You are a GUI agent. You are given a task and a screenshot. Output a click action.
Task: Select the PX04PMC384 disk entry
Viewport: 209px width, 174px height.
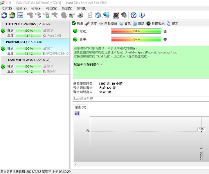[x=35, y=48]
